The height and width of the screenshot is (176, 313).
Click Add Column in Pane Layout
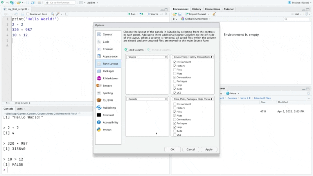pyautogui.click(x=134, y=50)
